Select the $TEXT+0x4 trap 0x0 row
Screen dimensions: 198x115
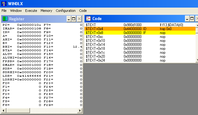(x=140, y=29)
